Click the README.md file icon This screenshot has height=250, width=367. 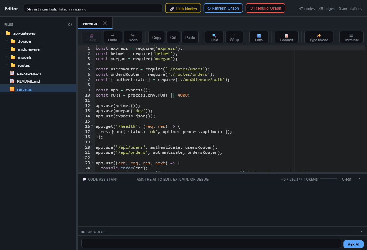click(12, 81)
